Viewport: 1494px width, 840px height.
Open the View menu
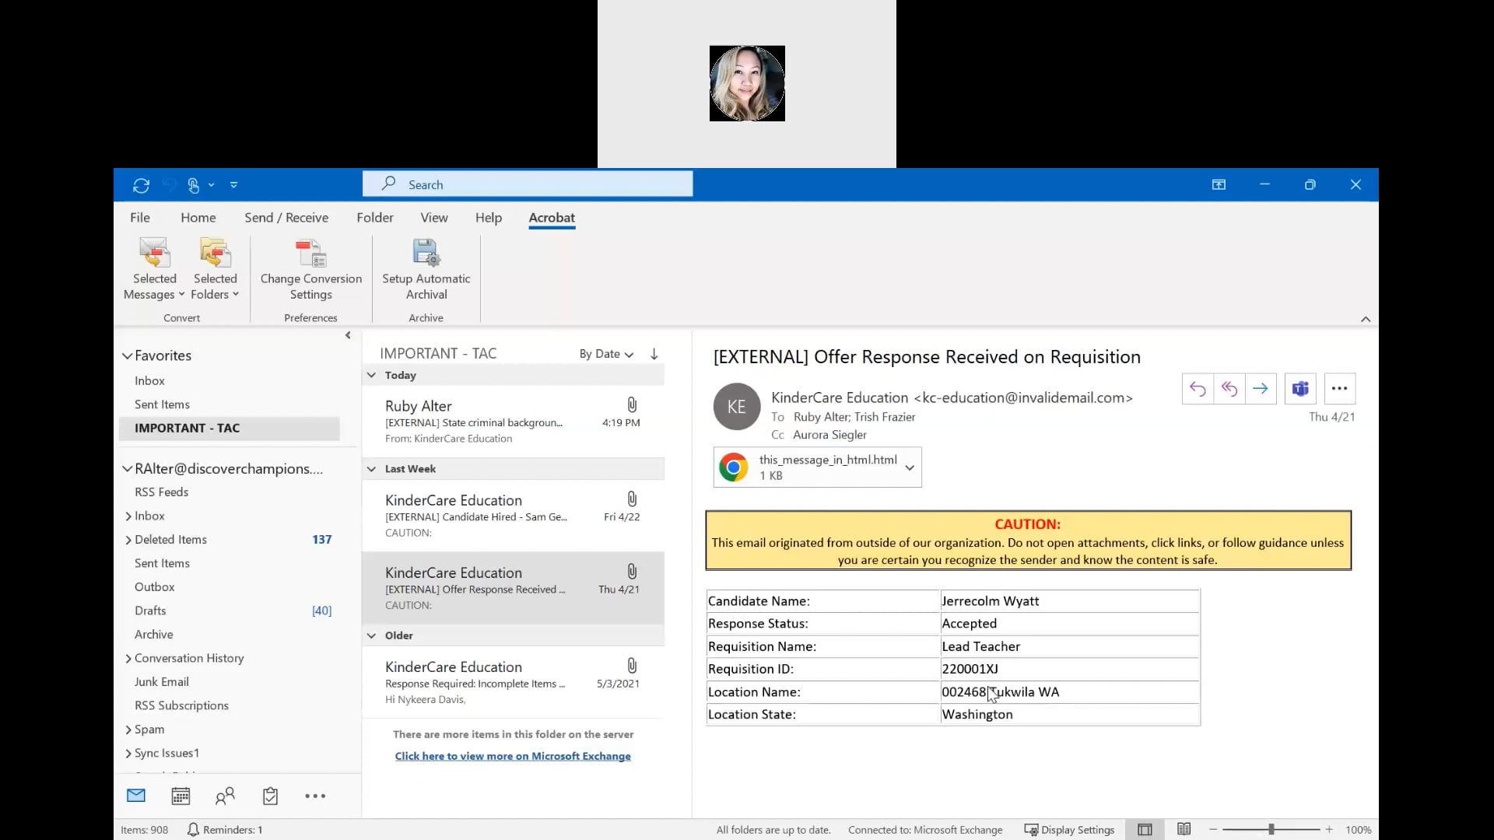434,218
